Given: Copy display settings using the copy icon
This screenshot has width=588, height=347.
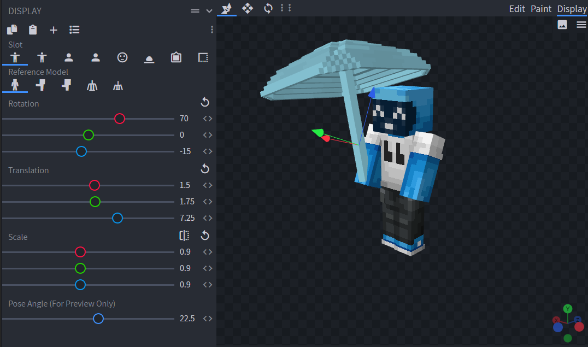Looking at the screenshot, I should coord(11,30).
